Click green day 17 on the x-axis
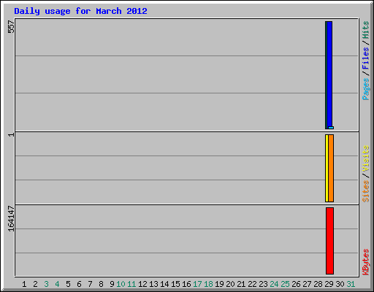 coord(197,284)
